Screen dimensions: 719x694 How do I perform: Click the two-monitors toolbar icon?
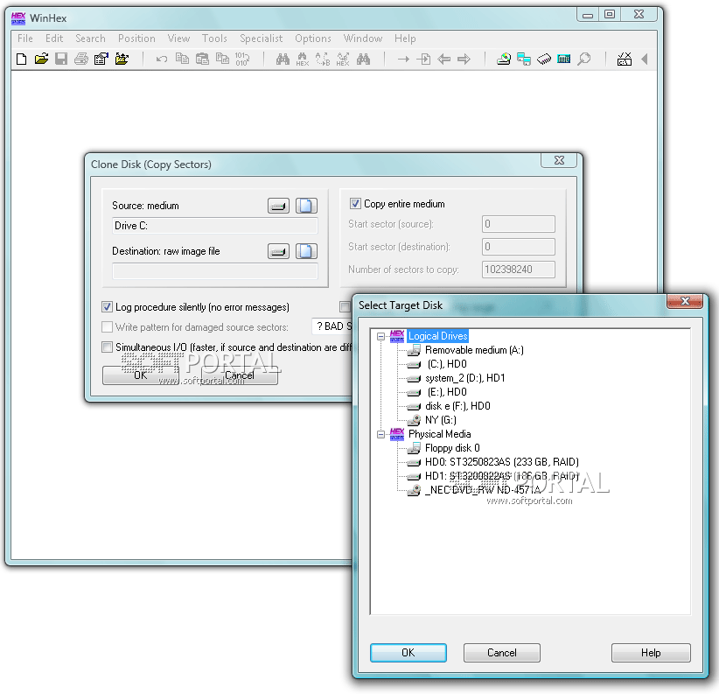(524, 60)
